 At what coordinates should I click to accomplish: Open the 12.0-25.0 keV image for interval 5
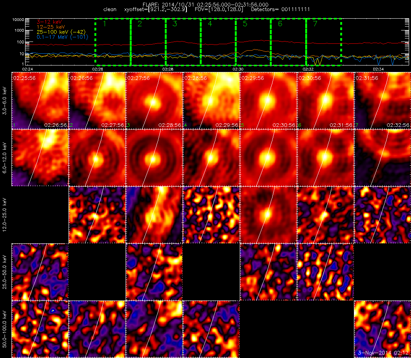[x=268, y=215]
